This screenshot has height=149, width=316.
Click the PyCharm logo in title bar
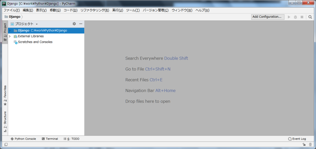[x=4, y=3]
